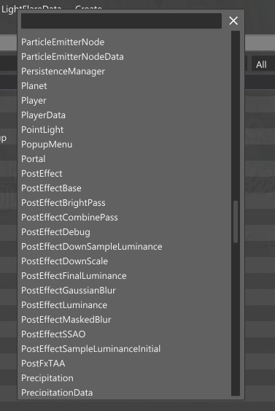This screenshot has height=411, width=275.
Task: Select PostEffectDownSampleLuminance class
Action: tap(92, 247)
